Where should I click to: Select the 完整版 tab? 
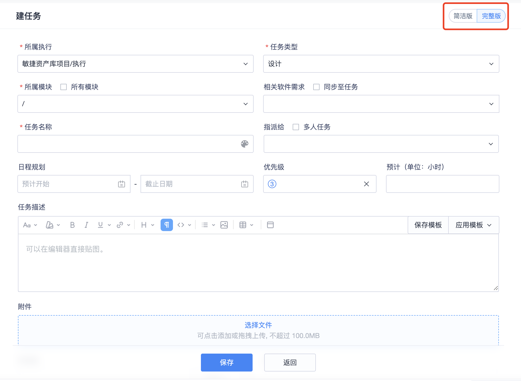(491, 16)
